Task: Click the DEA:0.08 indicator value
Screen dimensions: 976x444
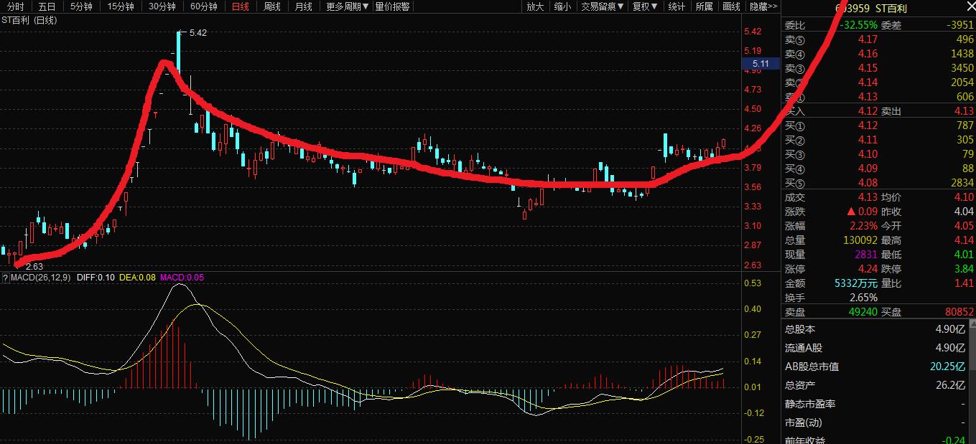Action: (137, 277)
